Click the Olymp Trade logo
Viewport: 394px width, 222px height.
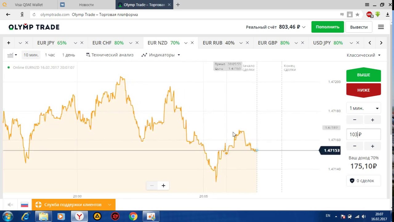click(34, 27)
